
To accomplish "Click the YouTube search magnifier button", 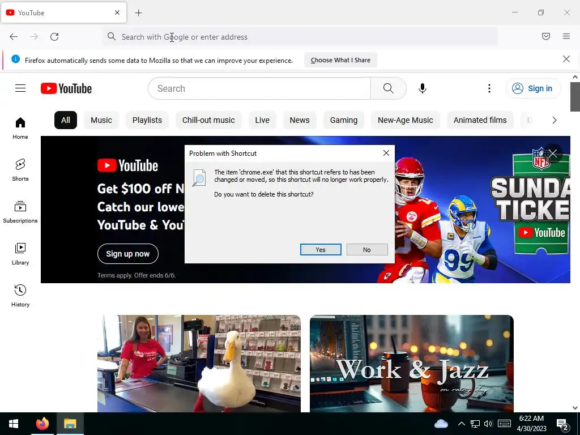I will [389, 88].
